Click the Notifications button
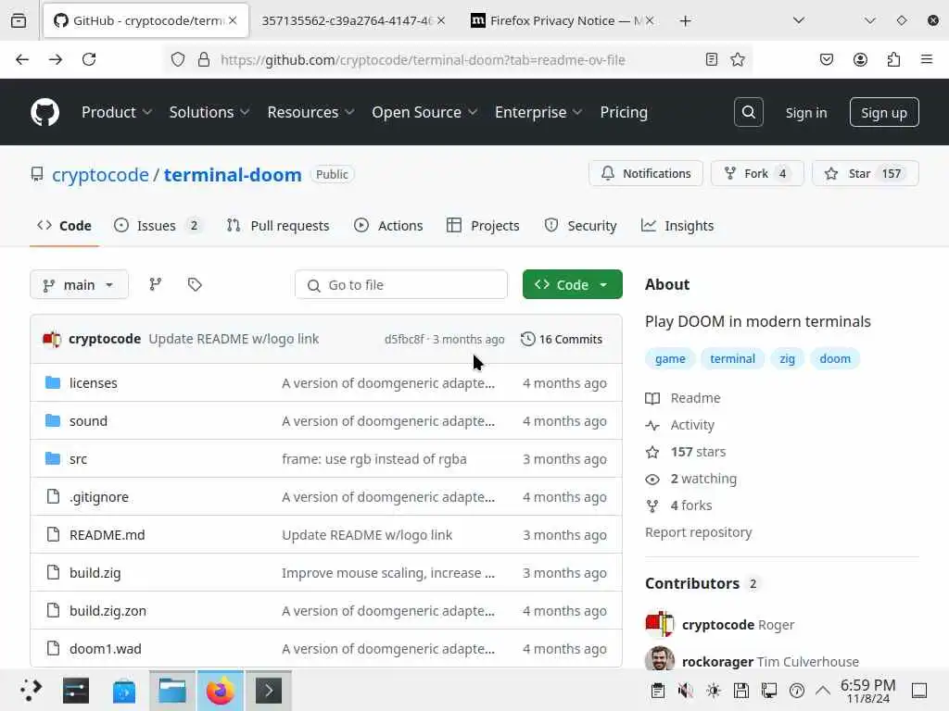 (646, 173)
